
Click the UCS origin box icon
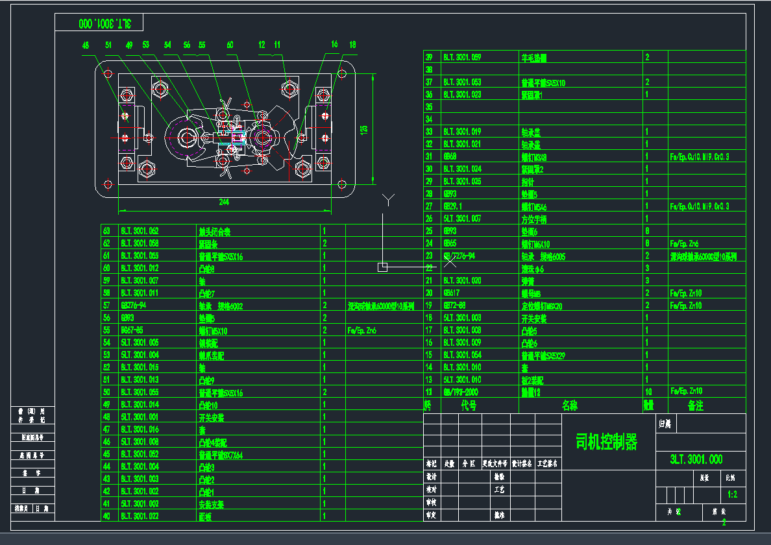pos(382,267)
